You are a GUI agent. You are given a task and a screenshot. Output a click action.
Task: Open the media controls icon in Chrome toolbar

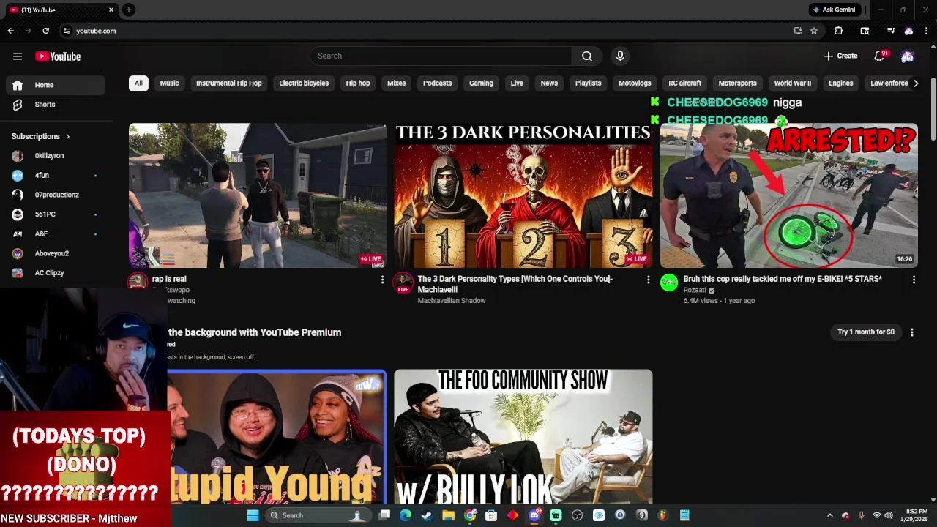pyautogui.click(x=891, y=31)
